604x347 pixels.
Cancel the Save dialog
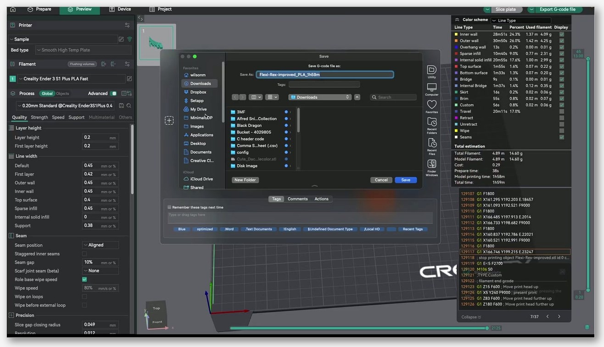[381, 180]
